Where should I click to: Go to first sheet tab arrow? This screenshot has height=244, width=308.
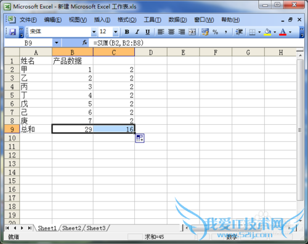point(7,228)
